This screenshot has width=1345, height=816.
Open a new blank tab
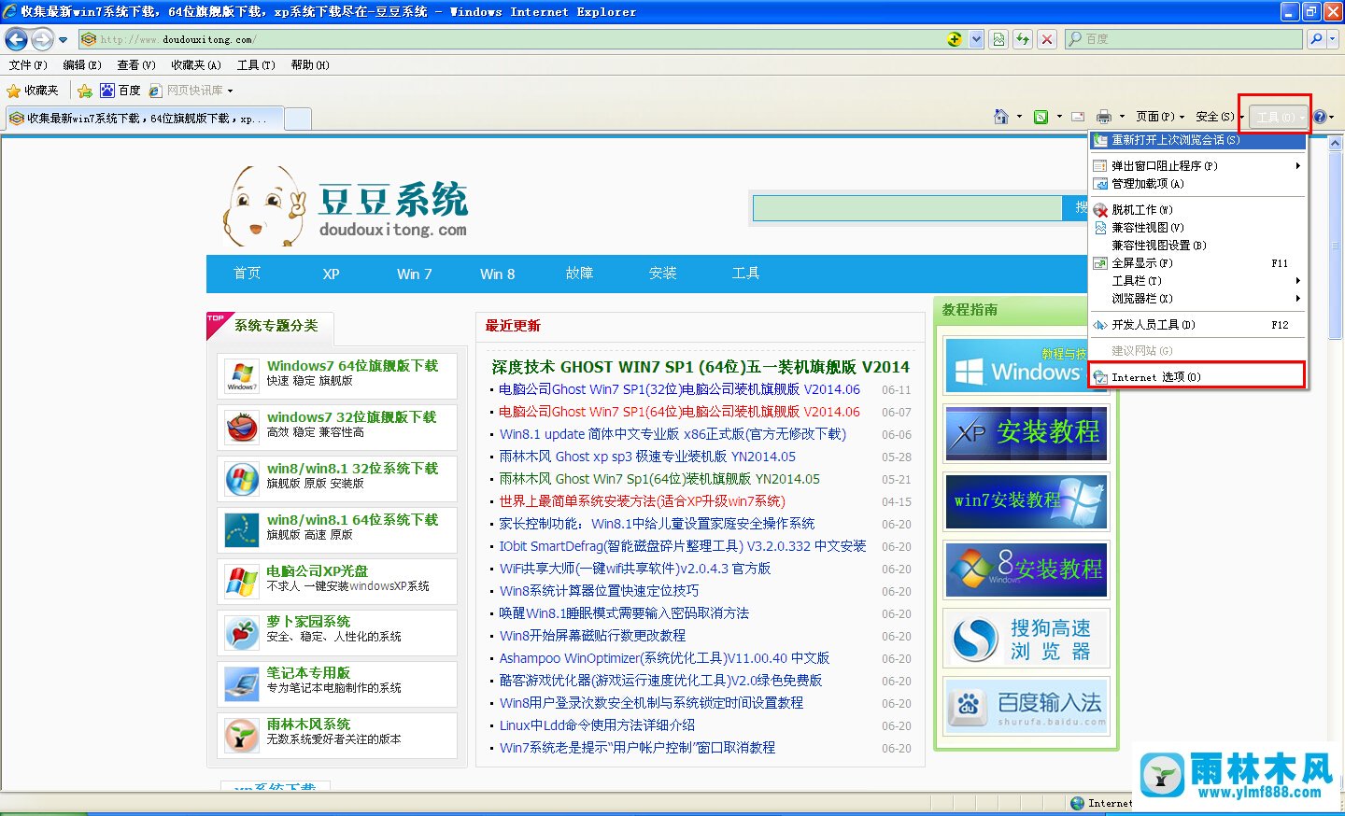(x=297, y=119)
